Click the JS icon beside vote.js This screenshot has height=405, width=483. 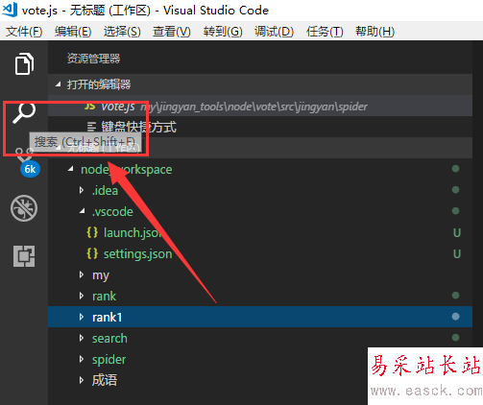click(x=89, y=106)
